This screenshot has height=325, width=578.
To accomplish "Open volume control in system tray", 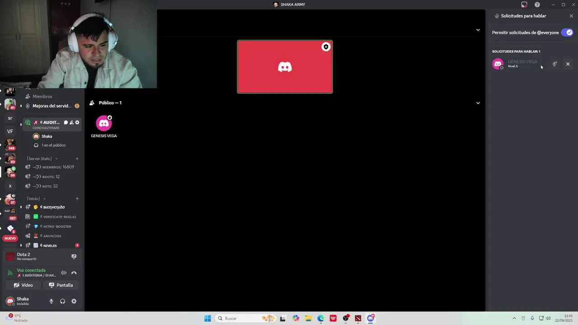I will coord(548,318).
